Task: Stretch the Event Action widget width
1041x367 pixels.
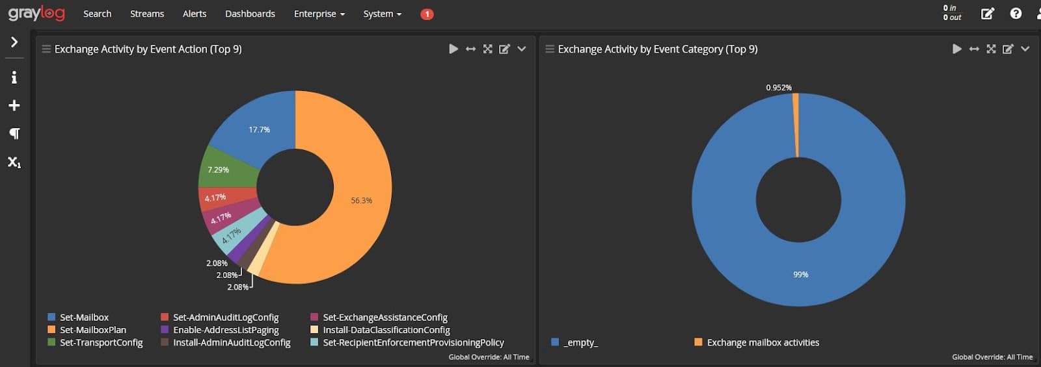Action: (470, 49)
